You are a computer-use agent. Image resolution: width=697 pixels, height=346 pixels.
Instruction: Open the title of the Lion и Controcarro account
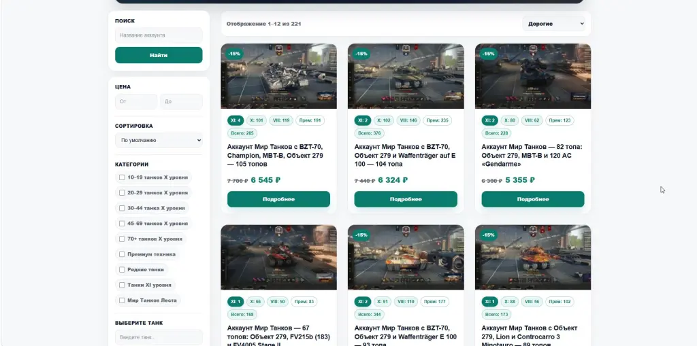[530, 336]
